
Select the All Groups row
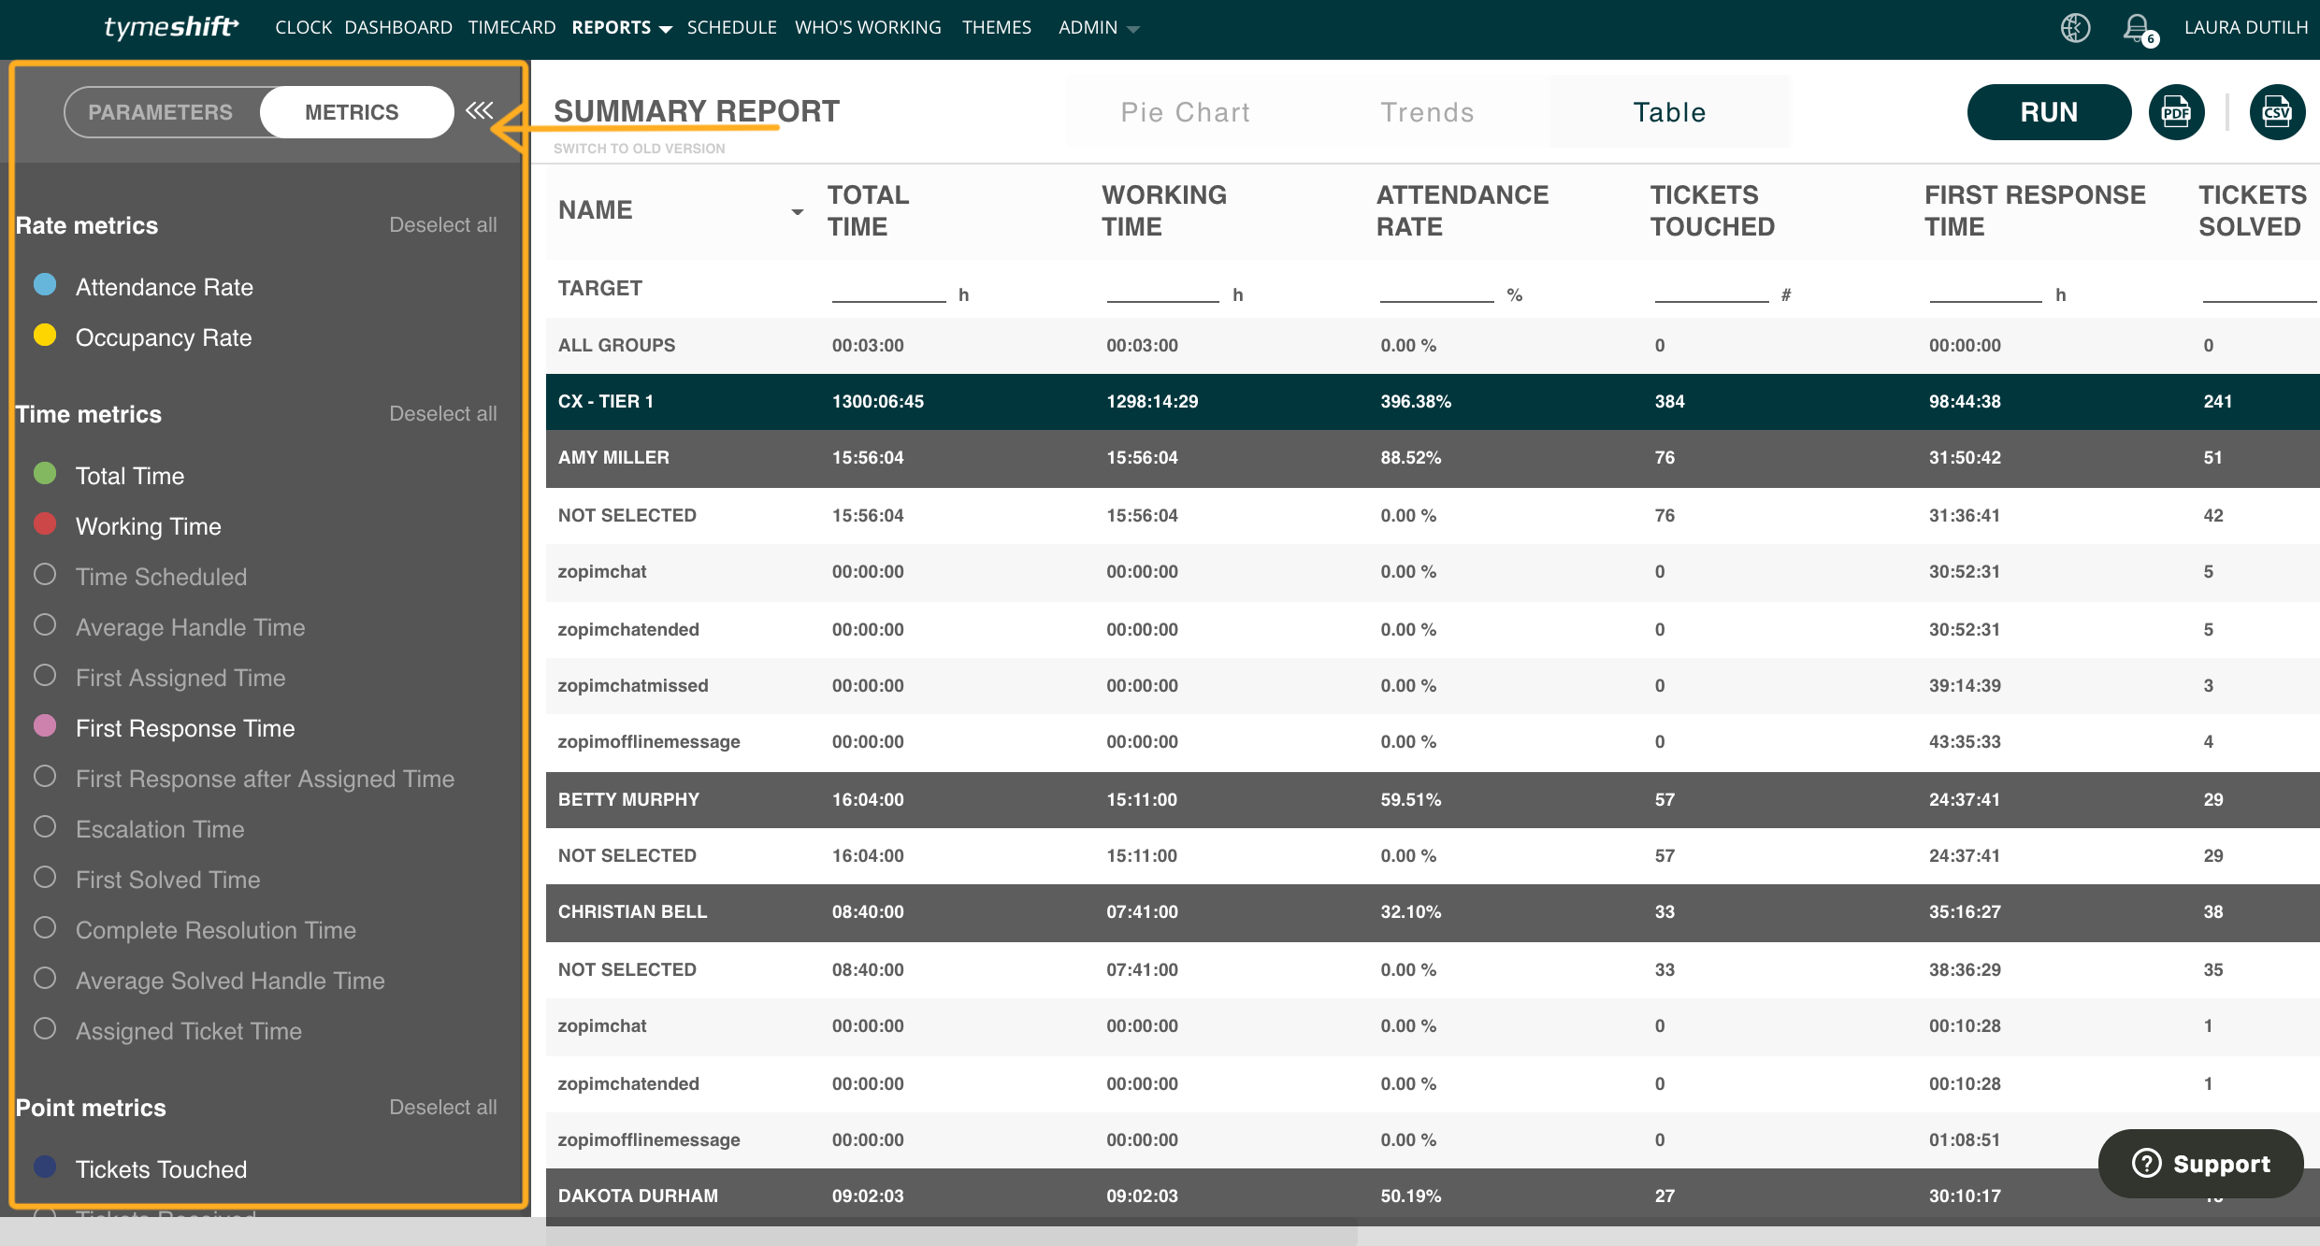click(x=1433, y=346)
